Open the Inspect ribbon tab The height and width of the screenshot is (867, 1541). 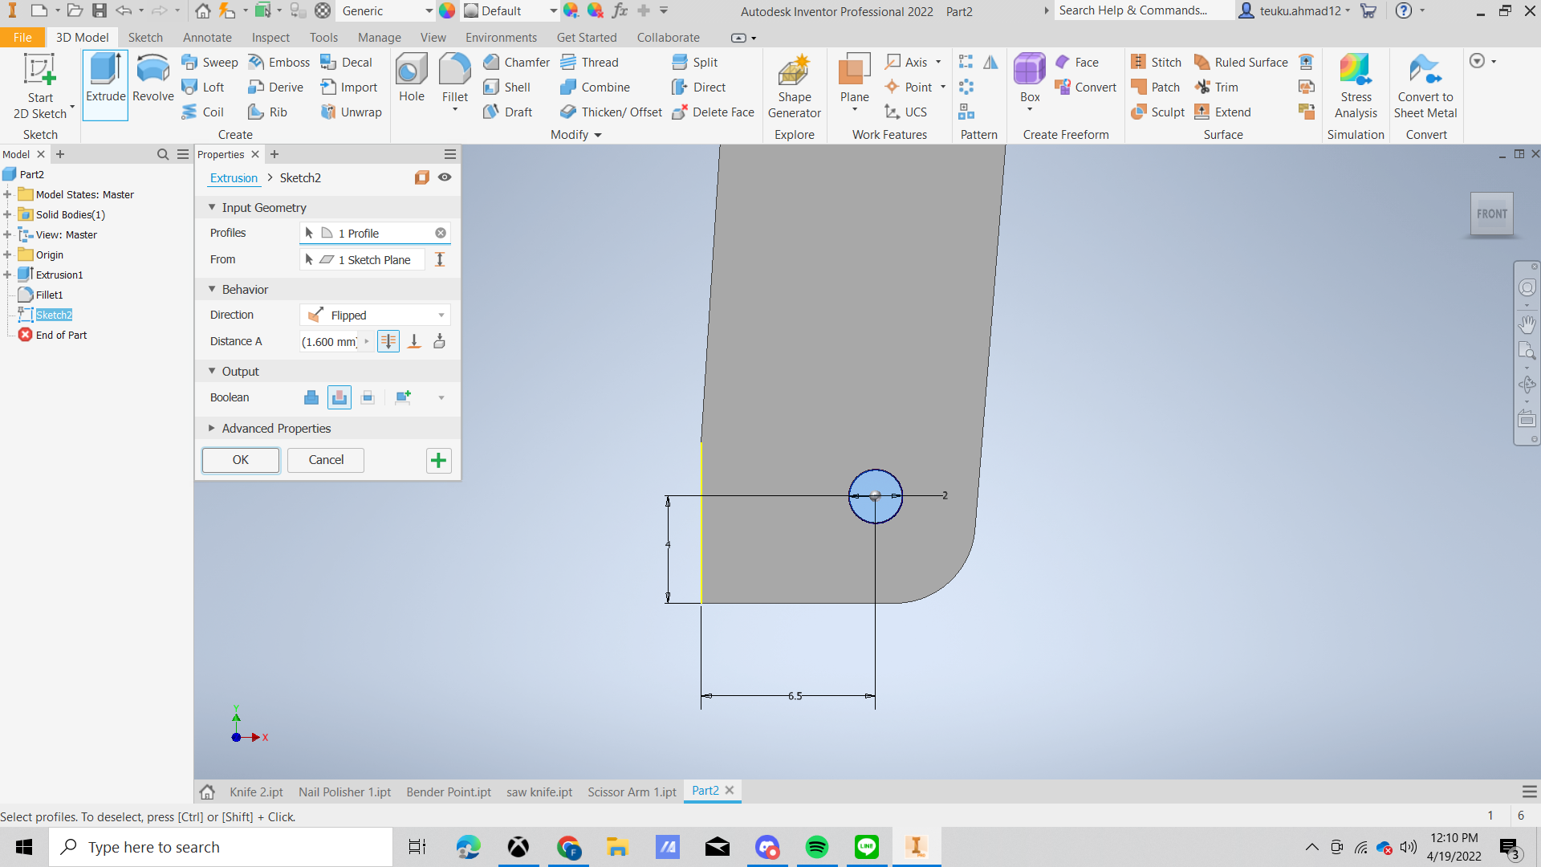270,38
